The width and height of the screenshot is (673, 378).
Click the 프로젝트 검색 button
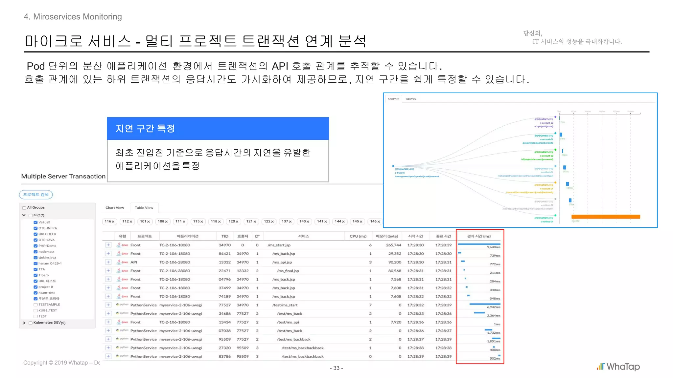click(x=36, y=195)
